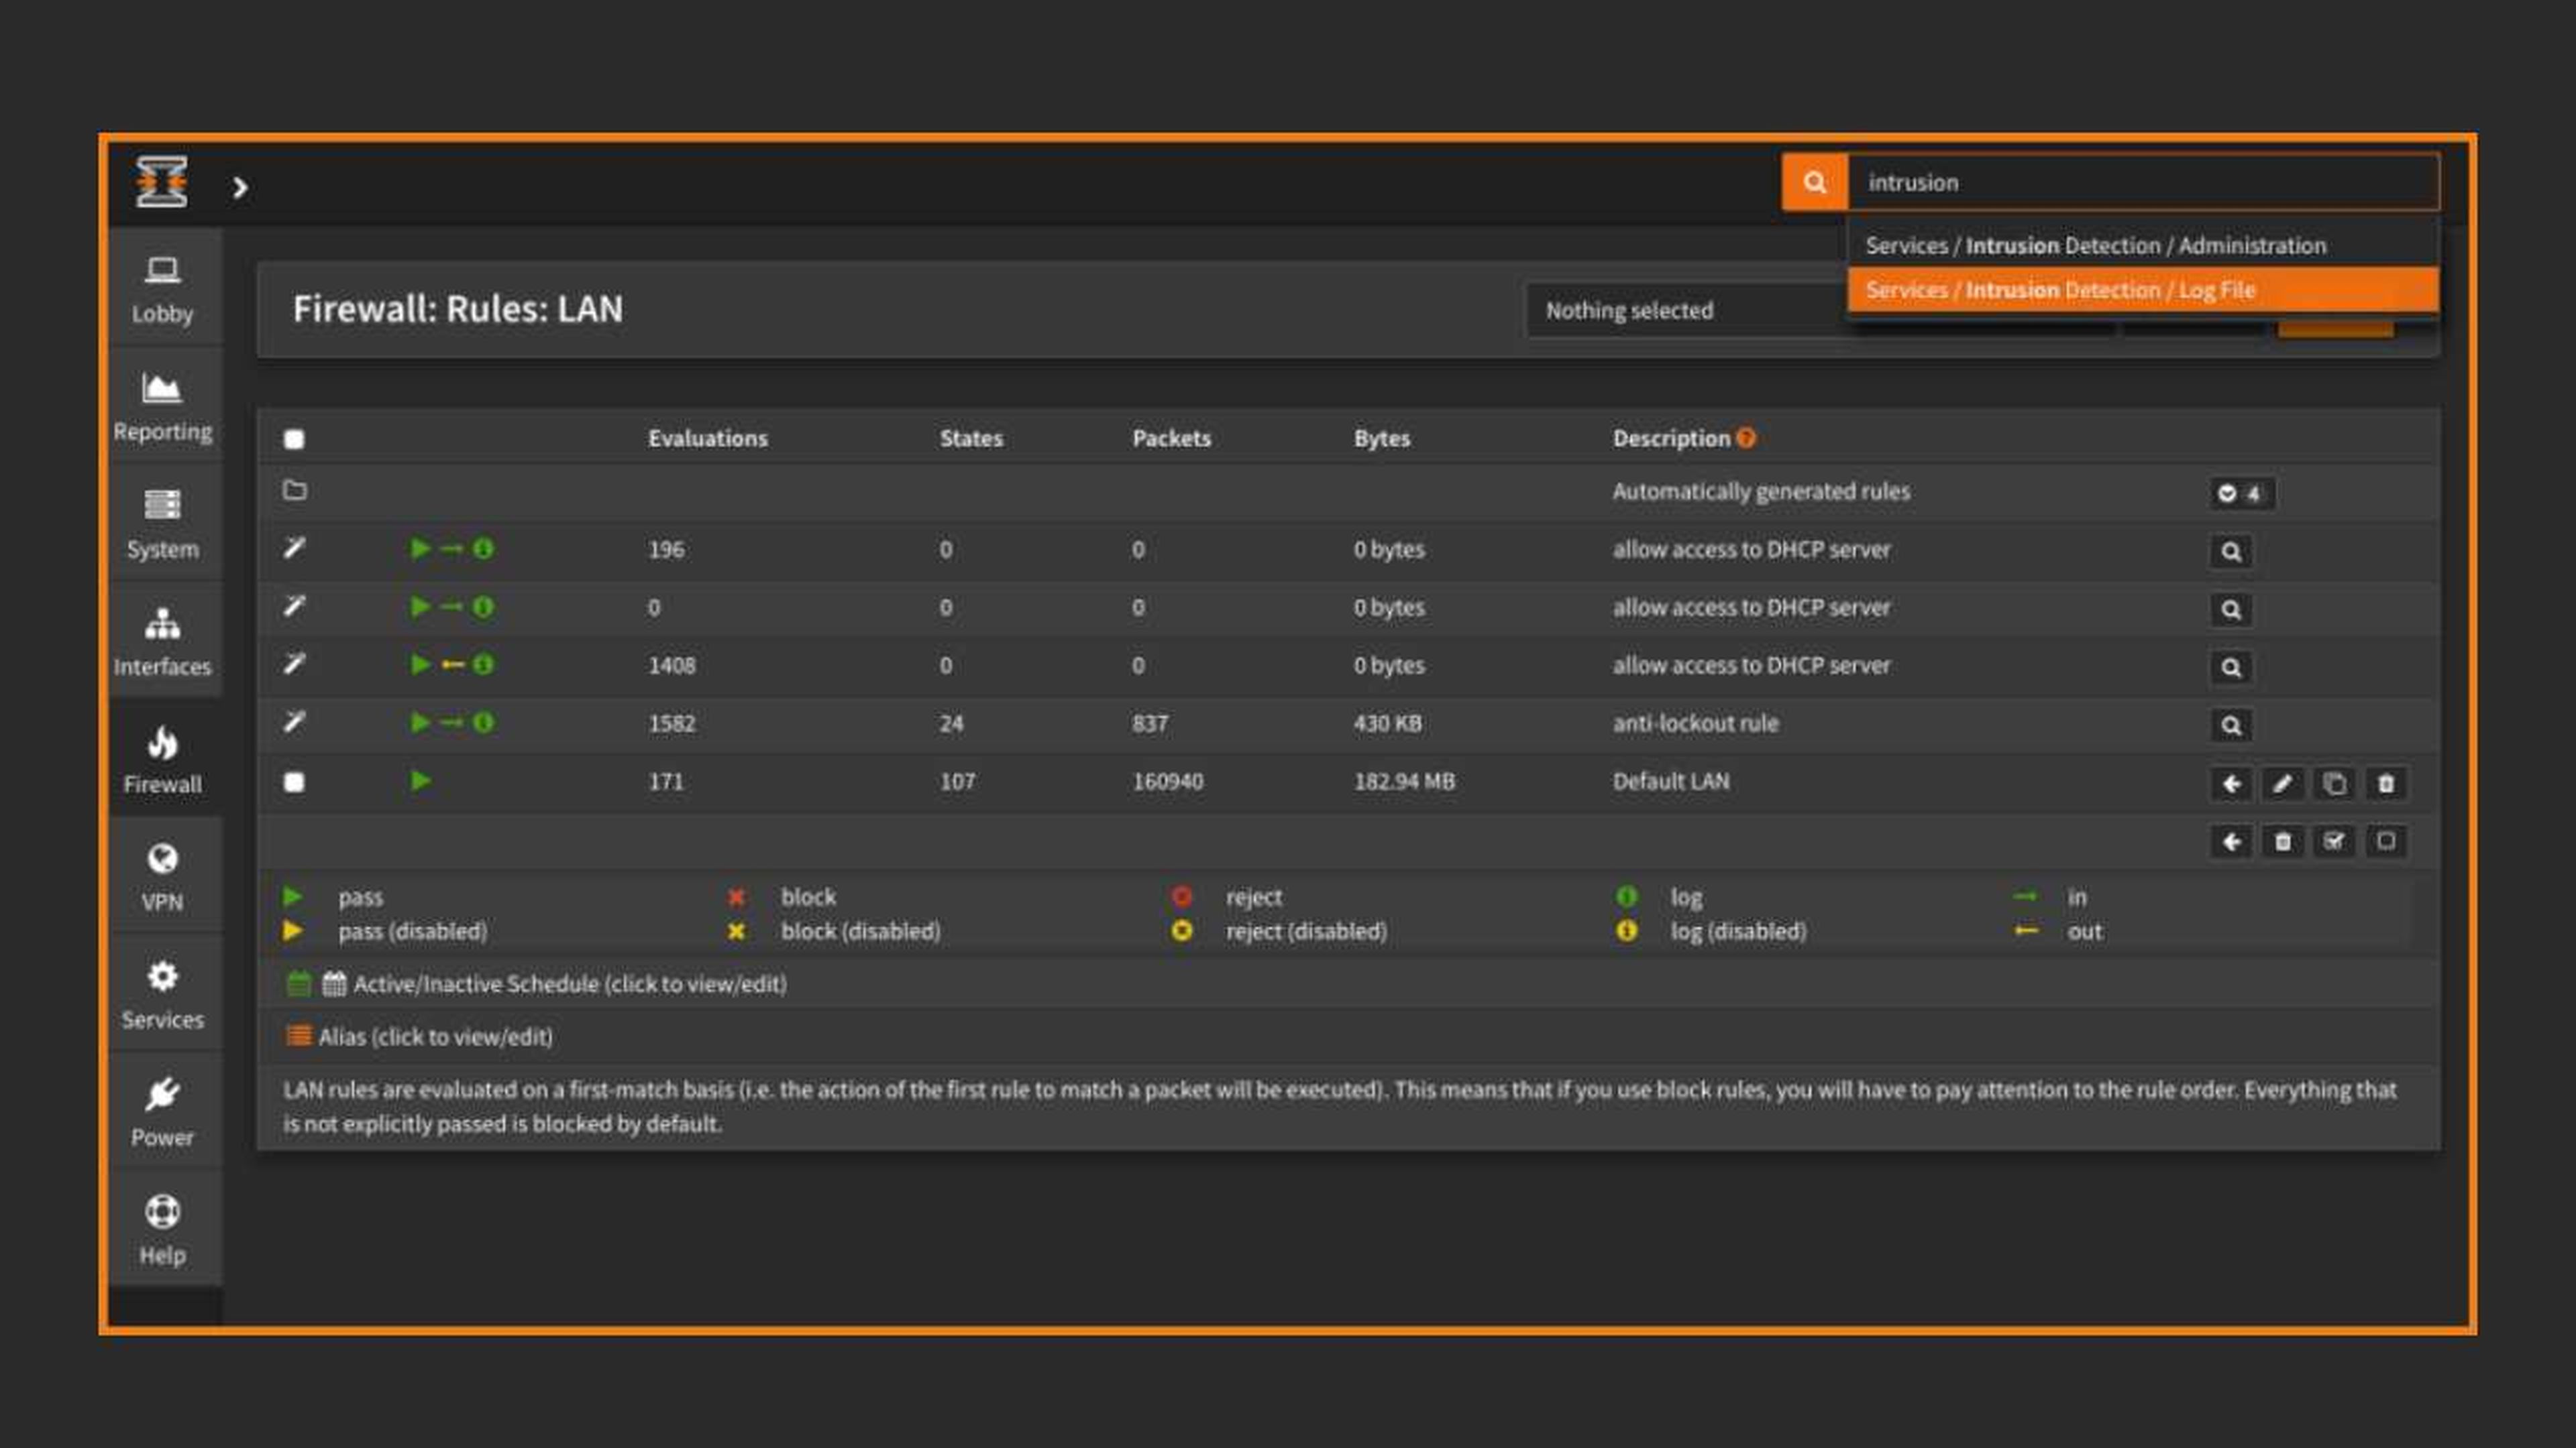Click the 'Evaluations' column header

pos(707,438)
